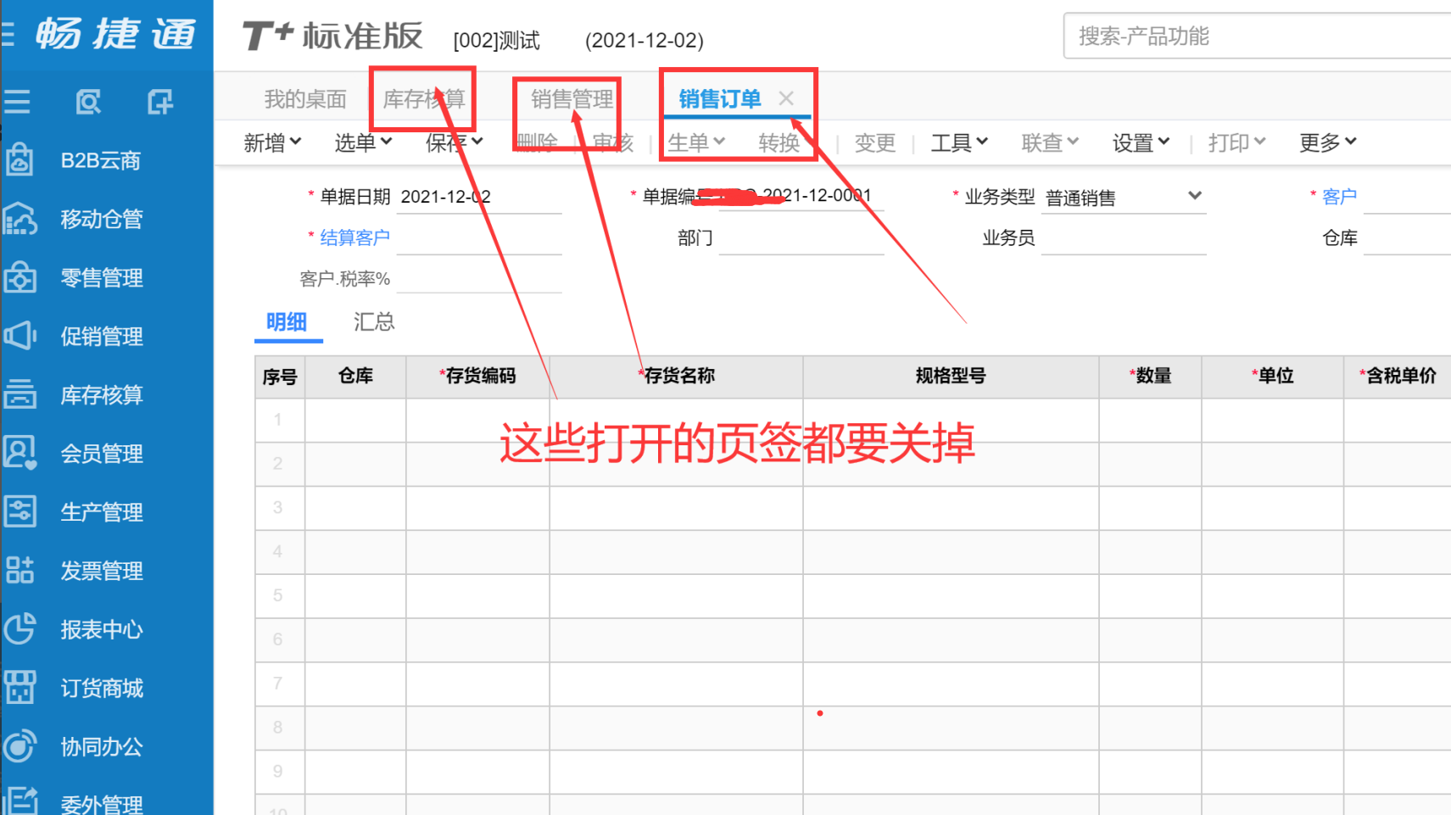Viewport: 1451px width, 815px height.
Task: Open B2B云商 module
Action: point(100,160)
